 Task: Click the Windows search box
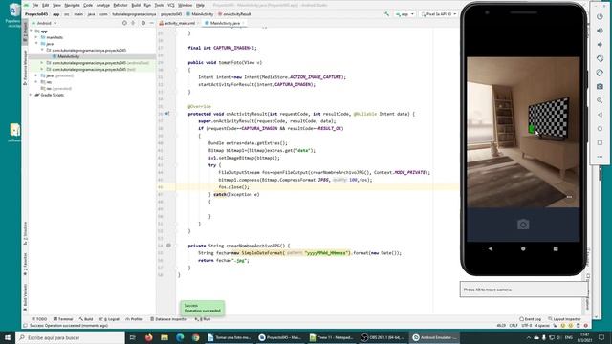(70, 337)
